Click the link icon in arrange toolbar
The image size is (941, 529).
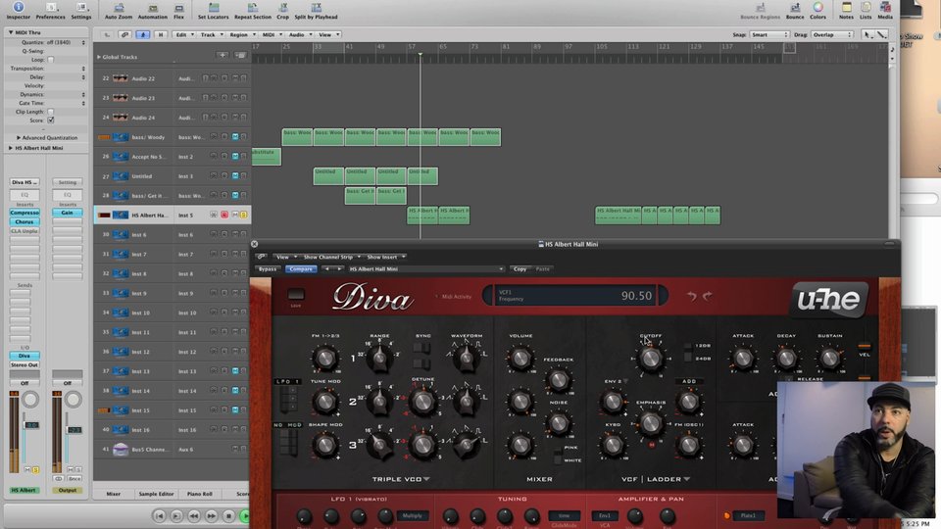124,35
